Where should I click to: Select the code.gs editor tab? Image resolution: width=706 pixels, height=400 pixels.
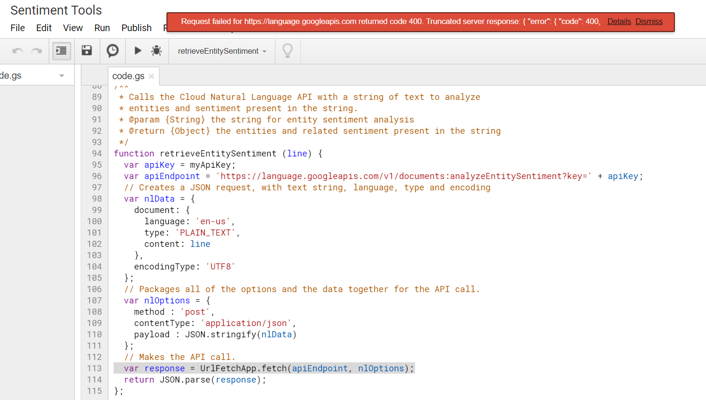click(128, 76)
